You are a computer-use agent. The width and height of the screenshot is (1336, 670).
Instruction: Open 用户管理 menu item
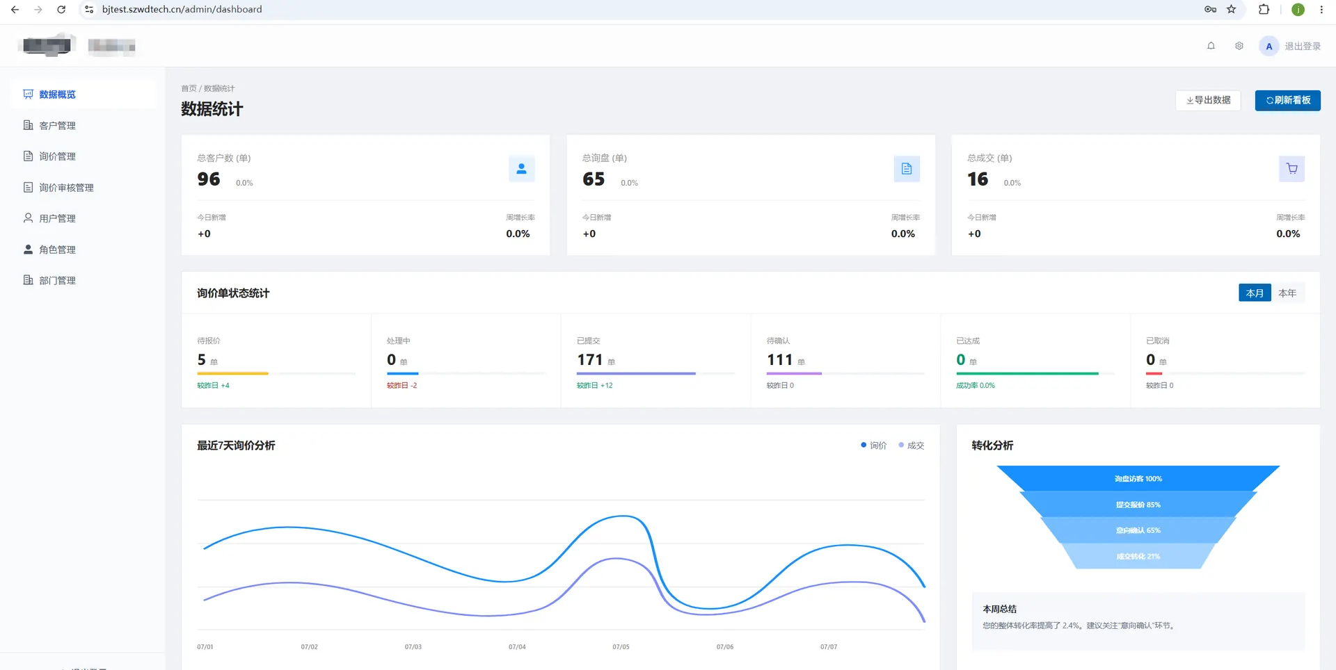point(83,218)
